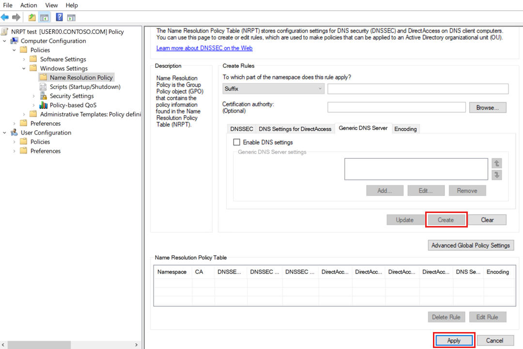Screen dimensions: 523x349
Task: Click the blue Back arrow in toolbar
Action: coord(5,17)
